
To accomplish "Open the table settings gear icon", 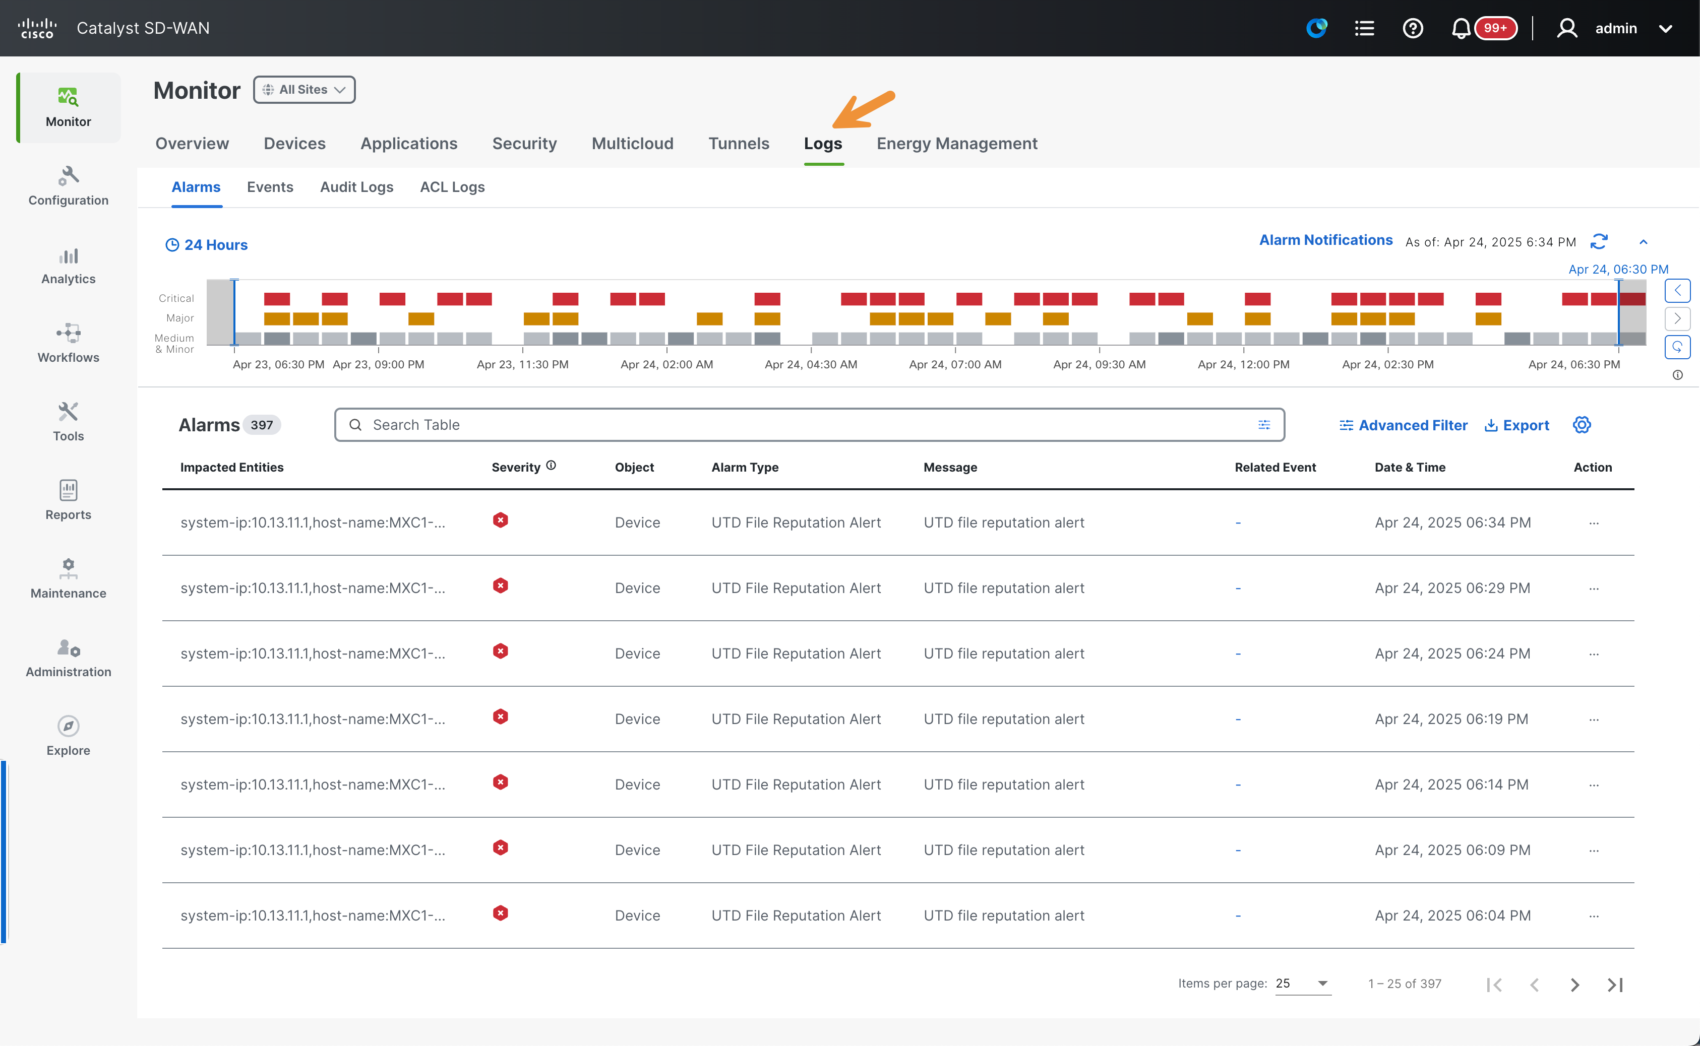I will point(1582,425).
